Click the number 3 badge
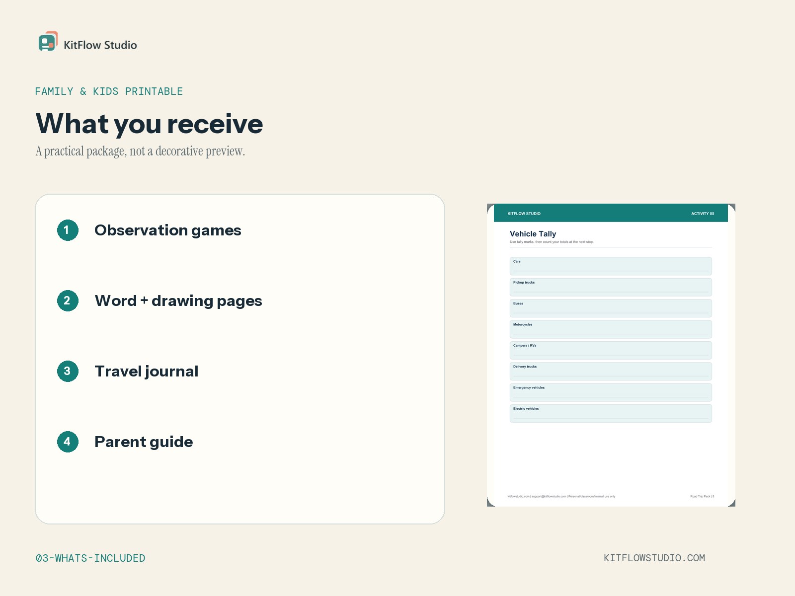Image resolution: width=795 pixels, height=596 pixels. 68,371
